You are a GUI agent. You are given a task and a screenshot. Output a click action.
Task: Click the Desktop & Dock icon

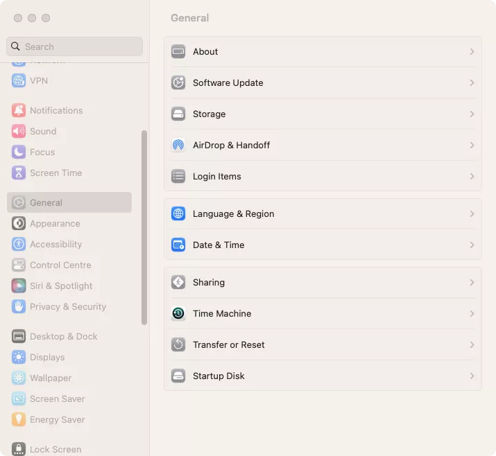click(19, 336)
